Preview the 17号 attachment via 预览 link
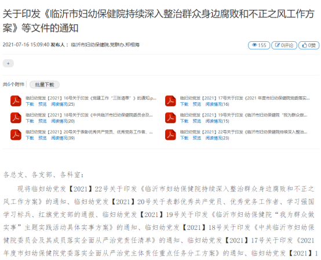This screenshot has height=260, width=321. point(197,104)
